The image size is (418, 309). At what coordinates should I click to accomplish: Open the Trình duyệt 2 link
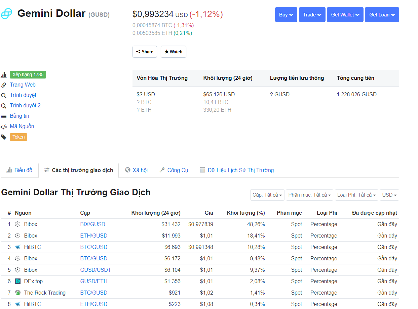point(25,106)
